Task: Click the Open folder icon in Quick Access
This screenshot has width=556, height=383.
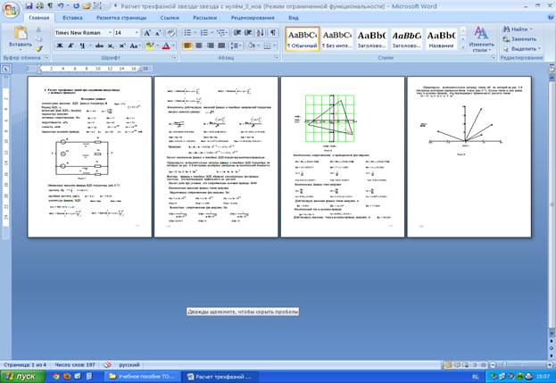Action: point(87,6)
